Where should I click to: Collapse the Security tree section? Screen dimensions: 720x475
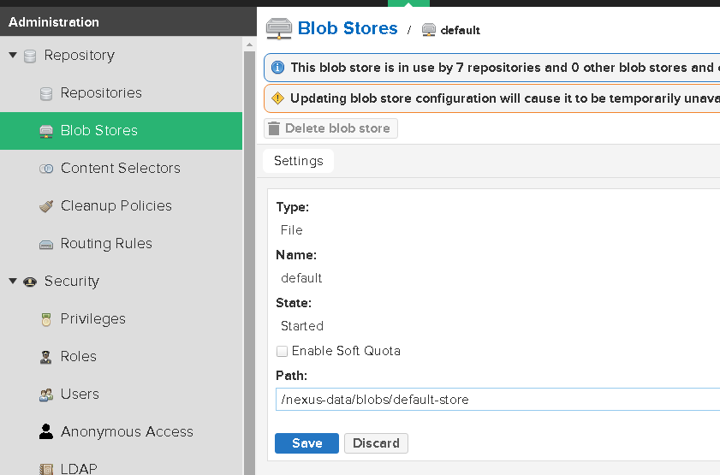(x=13, y=282)
